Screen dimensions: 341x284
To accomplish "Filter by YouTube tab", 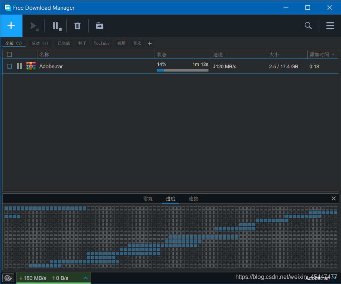I will pyautogui.click(x=101, y=43).
